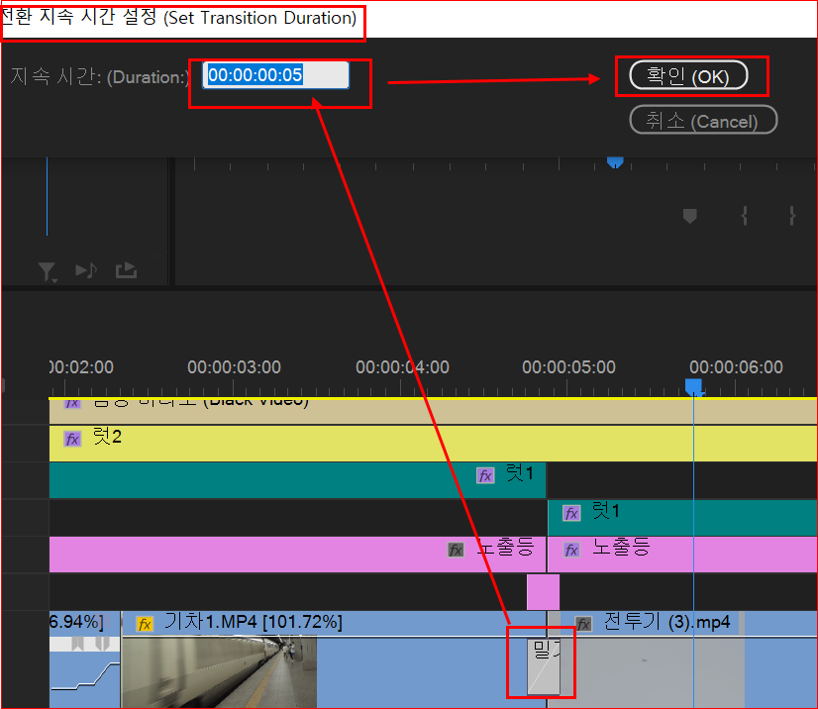Click fx badge on the right 렛1 clip
The image size is (818, 709).
571,513
